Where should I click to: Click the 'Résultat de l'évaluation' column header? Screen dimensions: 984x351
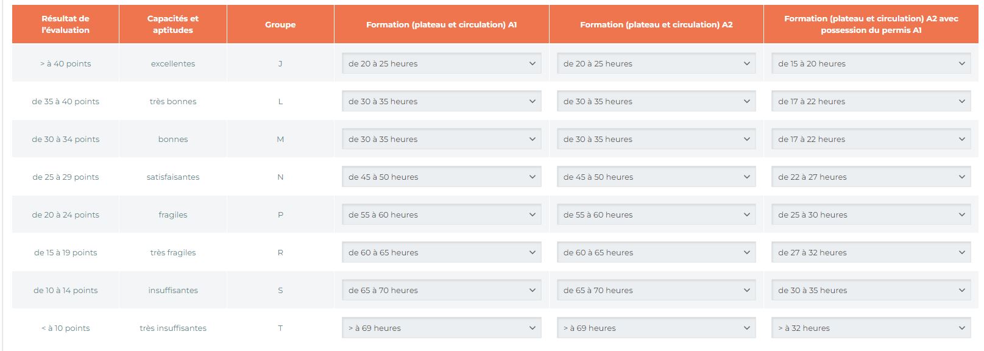point(65,24)
